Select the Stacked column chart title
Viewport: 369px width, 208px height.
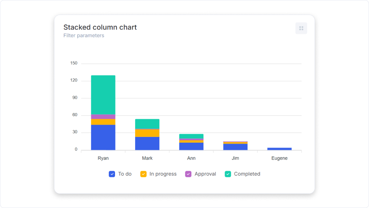click(x=100, y=27)
